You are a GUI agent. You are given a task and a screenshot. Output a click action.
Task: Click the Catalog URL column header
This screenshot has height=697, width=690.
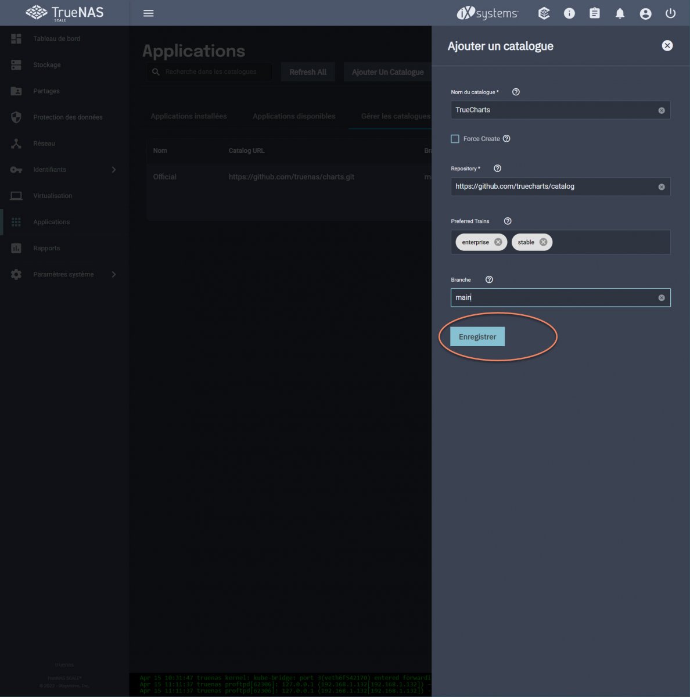click(x=246, y=150)
